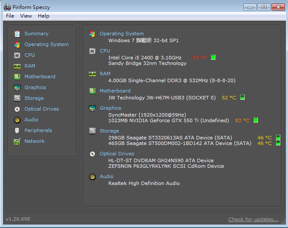Click the motherboard temperature indicator

click(242, 97)
